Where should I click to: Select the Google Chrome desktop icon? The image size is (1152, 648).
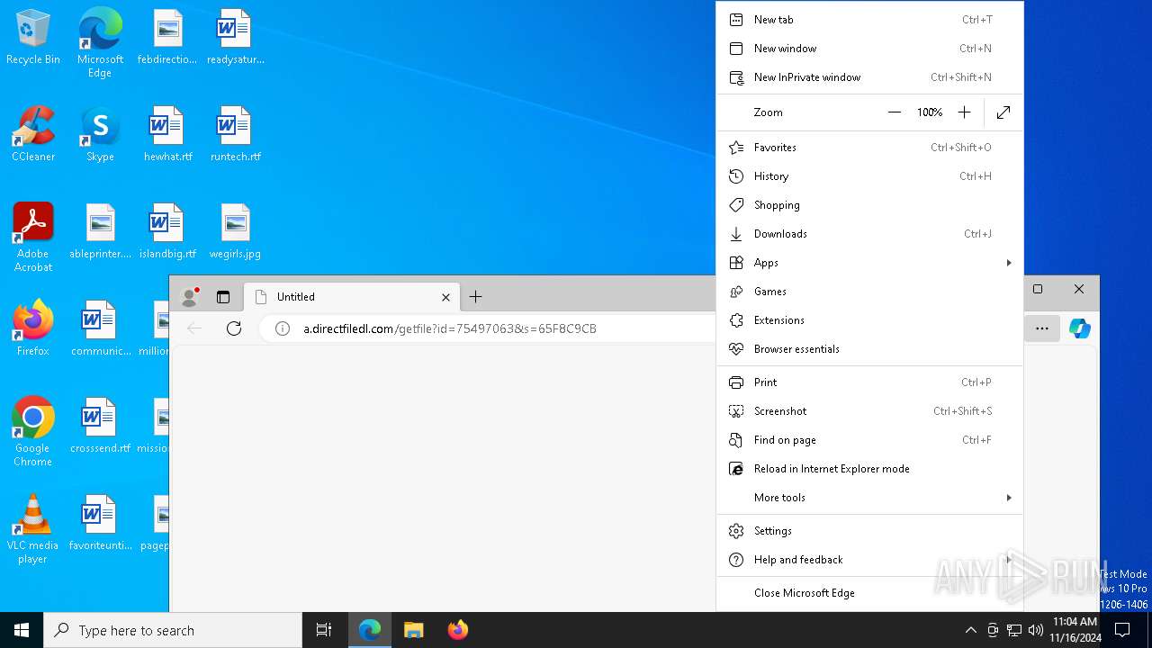(x=33, y=432)
